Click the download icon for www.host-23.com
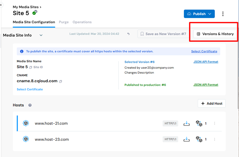Image resolution: width=239 pixels, height=157 pixels. pyautogui.click(x=186, y=139)
